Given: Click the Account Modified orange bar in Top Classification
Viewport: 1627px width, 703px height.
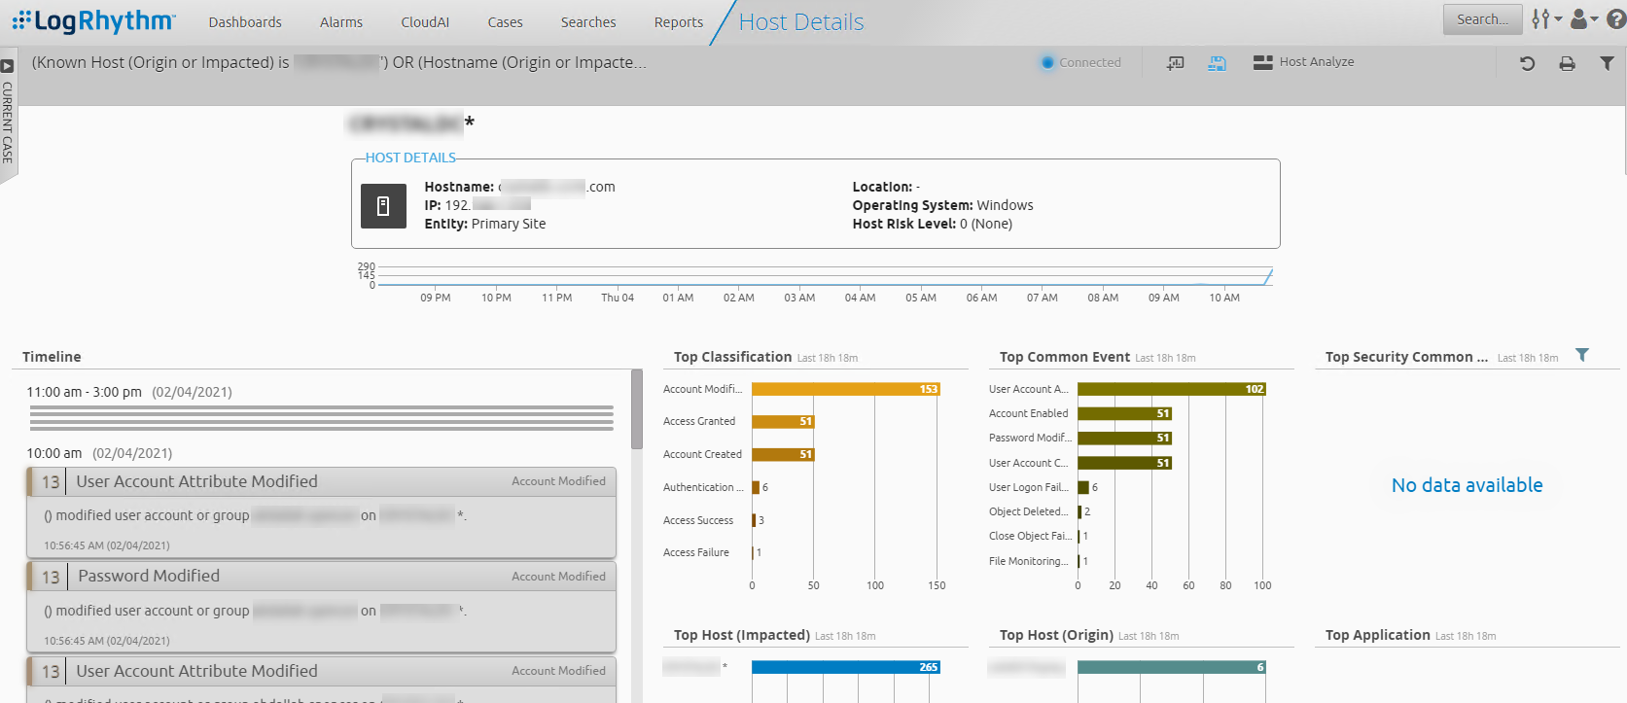Looking at the screenshot, I should click(845, 389).
